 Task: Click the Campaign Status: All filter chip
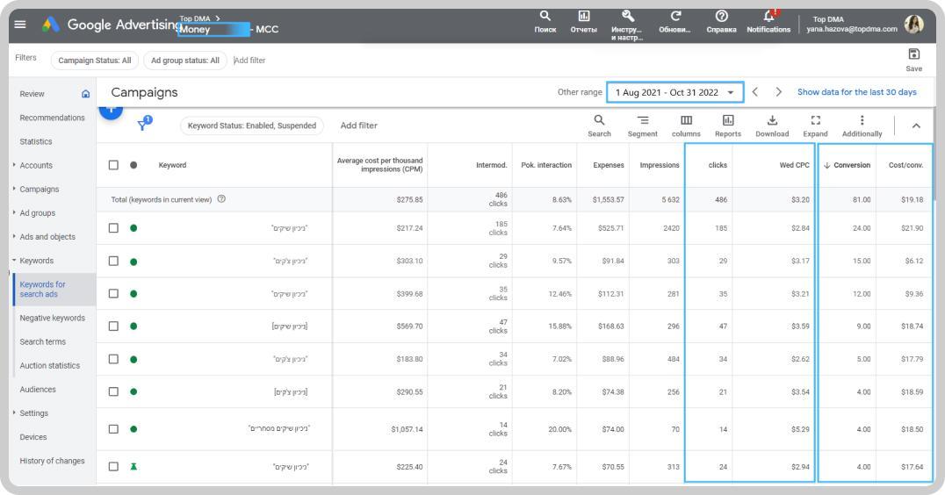pyautogui.click(x=95, y=61)
